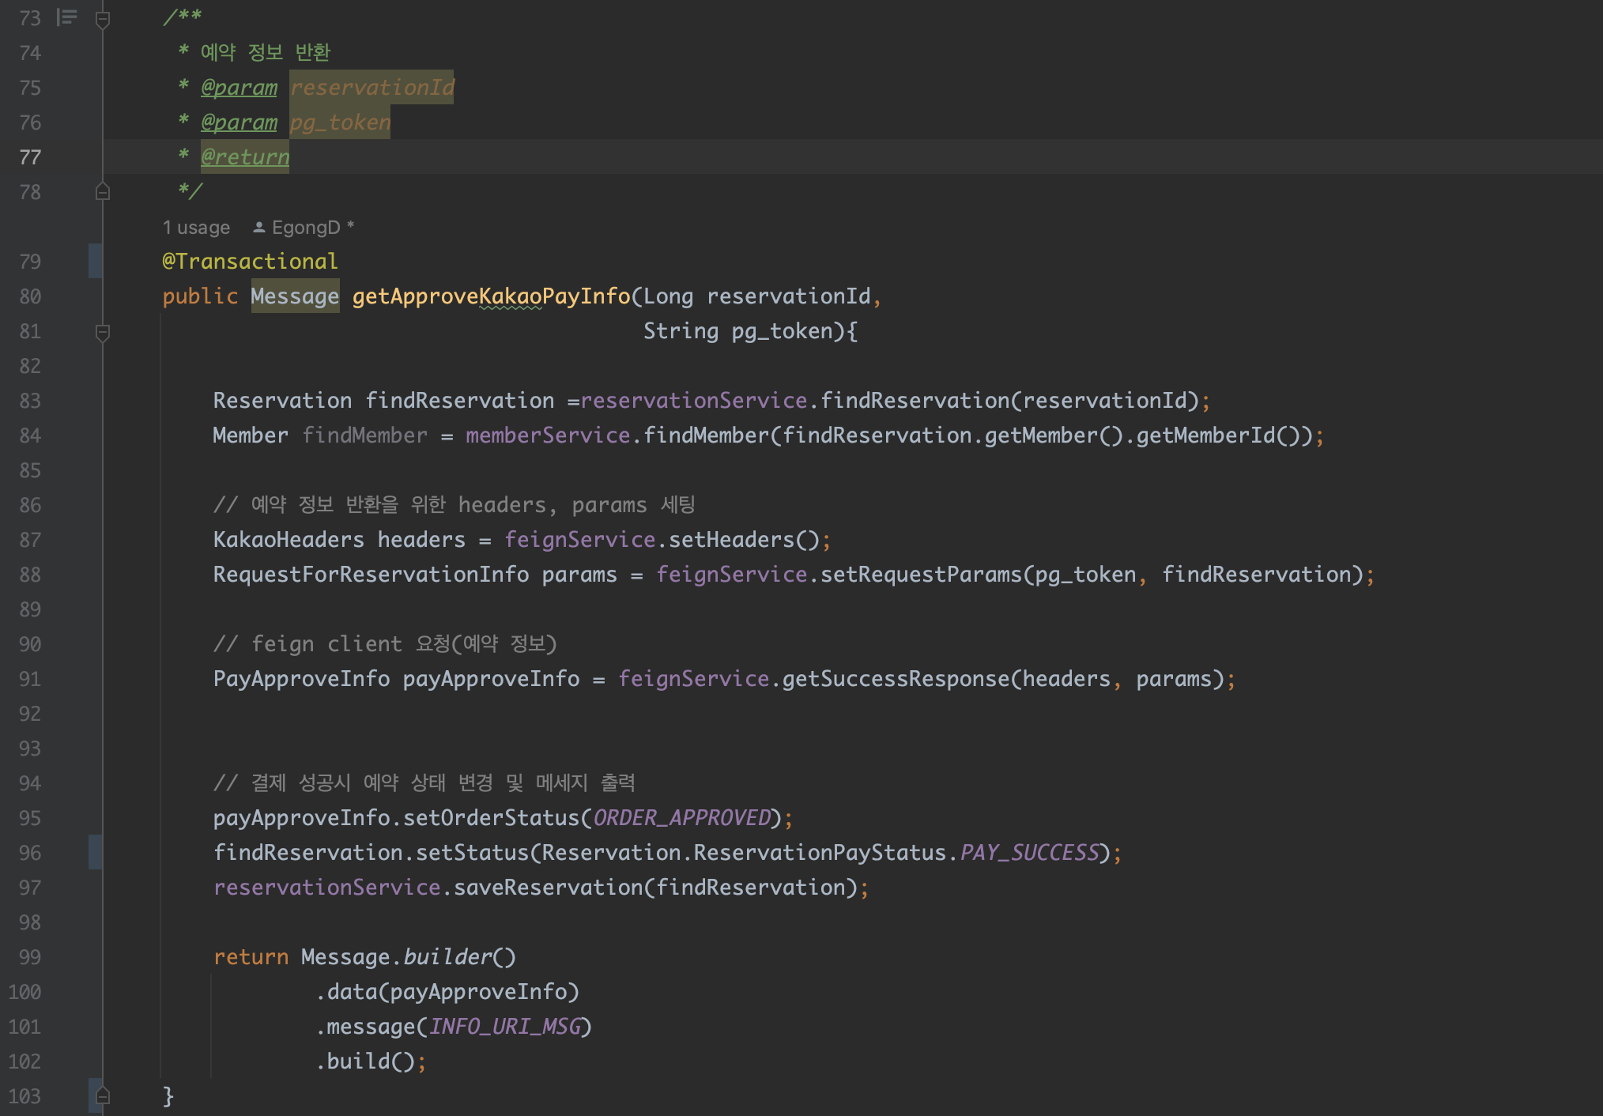1603x1116 pixels.
Task: Click the EgongD author inlay hint
Action: click(x=306, y=228)
